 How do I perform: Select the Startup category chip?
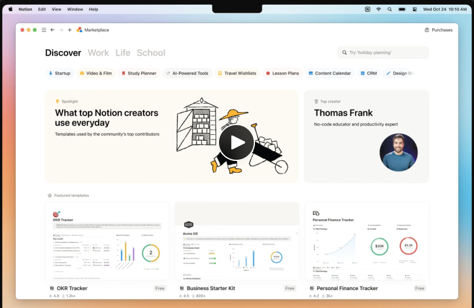coord(60,73)
